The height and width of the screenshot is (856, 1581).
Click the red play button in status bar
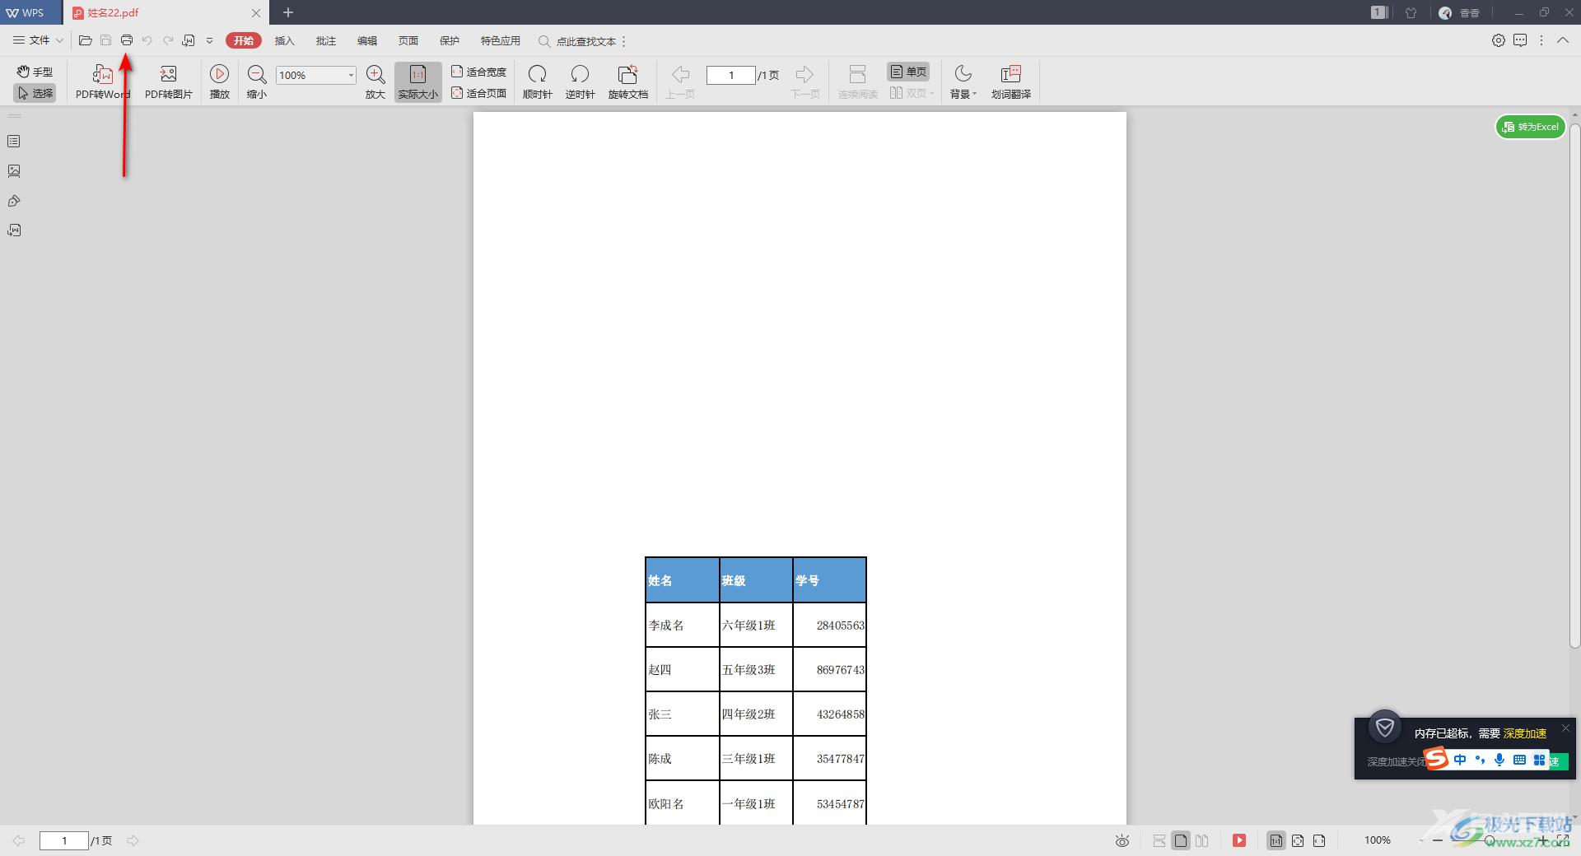[x=1239, y=840]
